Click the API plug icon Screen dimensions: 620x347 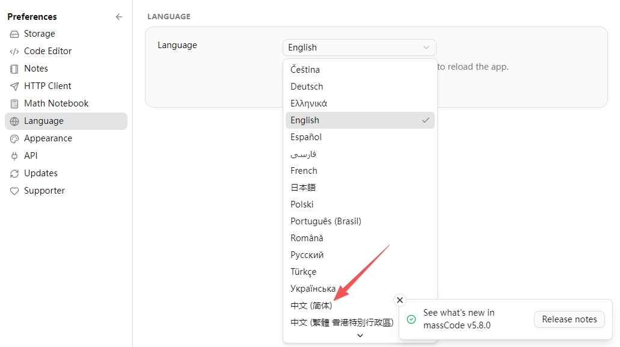coord(14,156)
